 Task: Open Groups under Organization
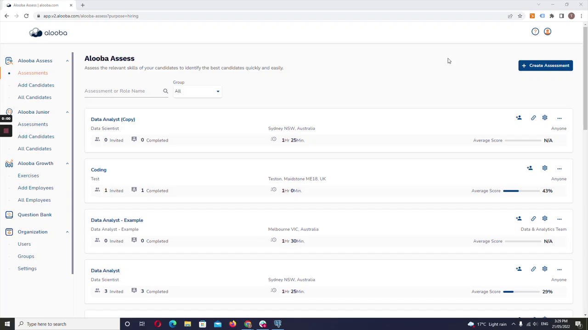[x=26, y=256]
